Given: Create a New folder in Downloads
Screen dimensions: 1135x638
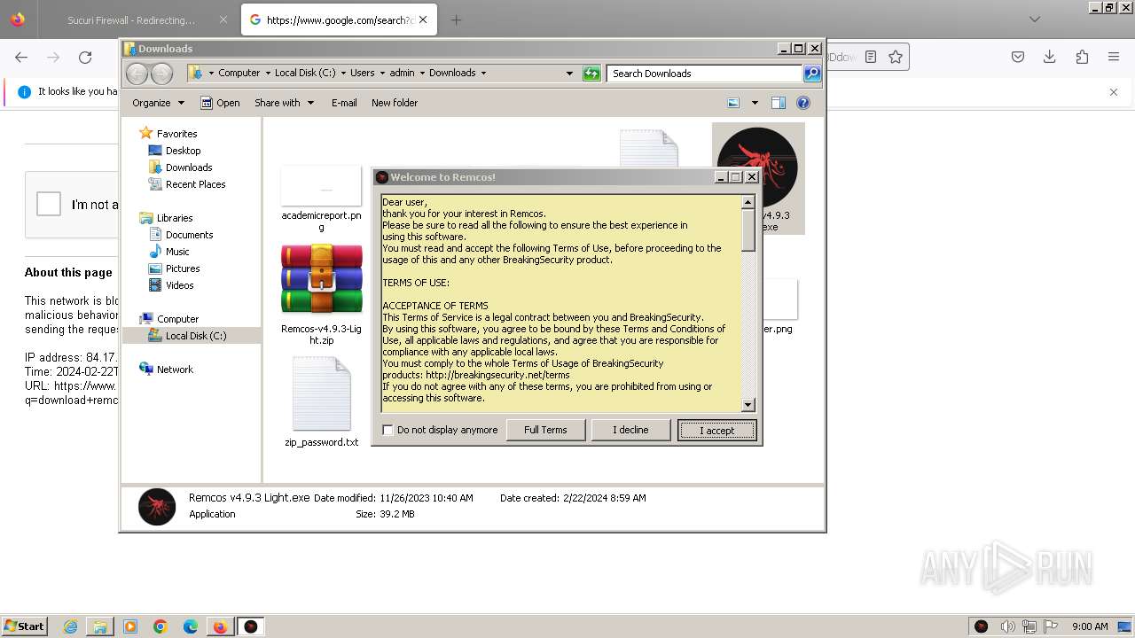Looking at the screenshot, I should tap(395, 103).
